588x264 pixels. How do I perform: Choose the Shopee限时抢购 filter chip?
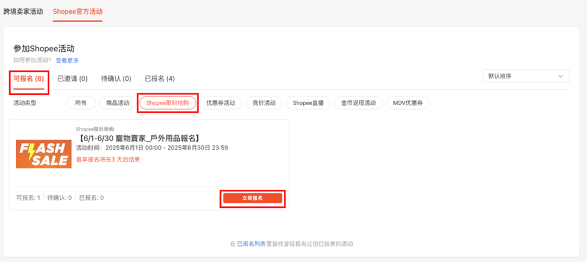click(x=168, y=102)
